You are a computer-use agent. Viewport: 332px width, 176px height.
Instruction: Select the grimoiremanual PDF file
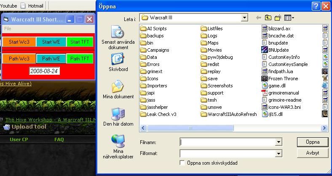280,93
